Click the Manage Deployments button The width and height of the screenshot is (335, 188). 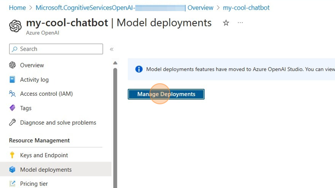coord(166,94)
